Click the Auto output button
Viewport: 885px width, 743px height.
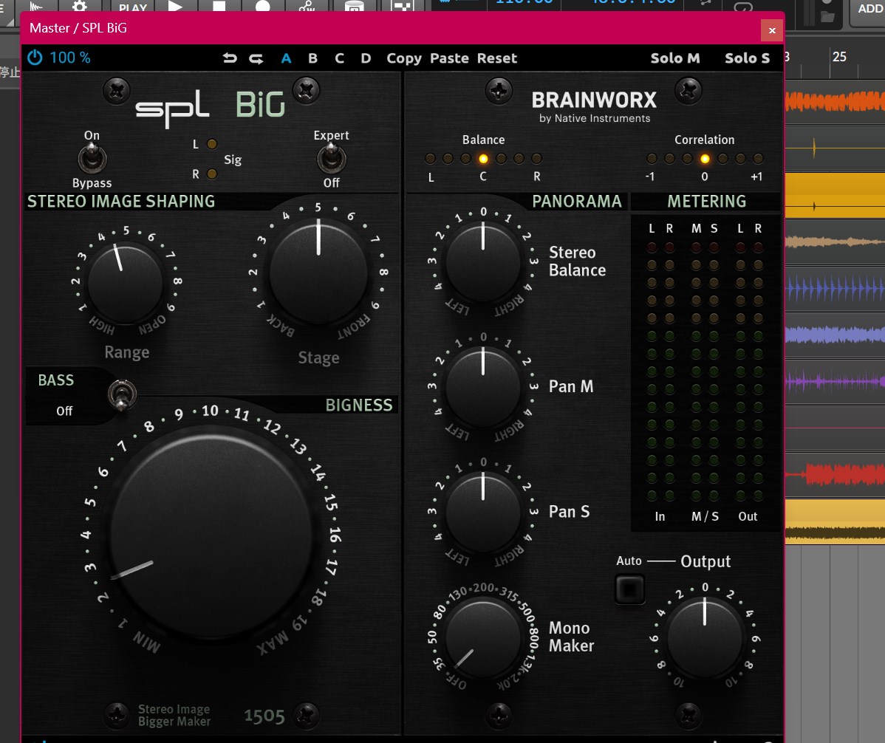click(x=629, y=589)
